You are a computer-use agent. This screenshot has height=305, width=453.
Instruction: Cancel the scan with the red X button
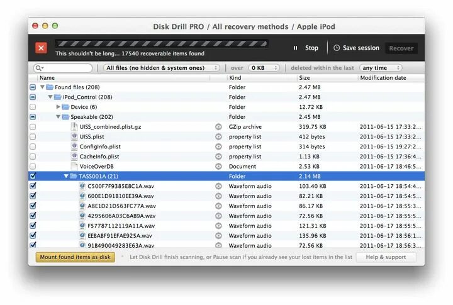tap(41, 48)
